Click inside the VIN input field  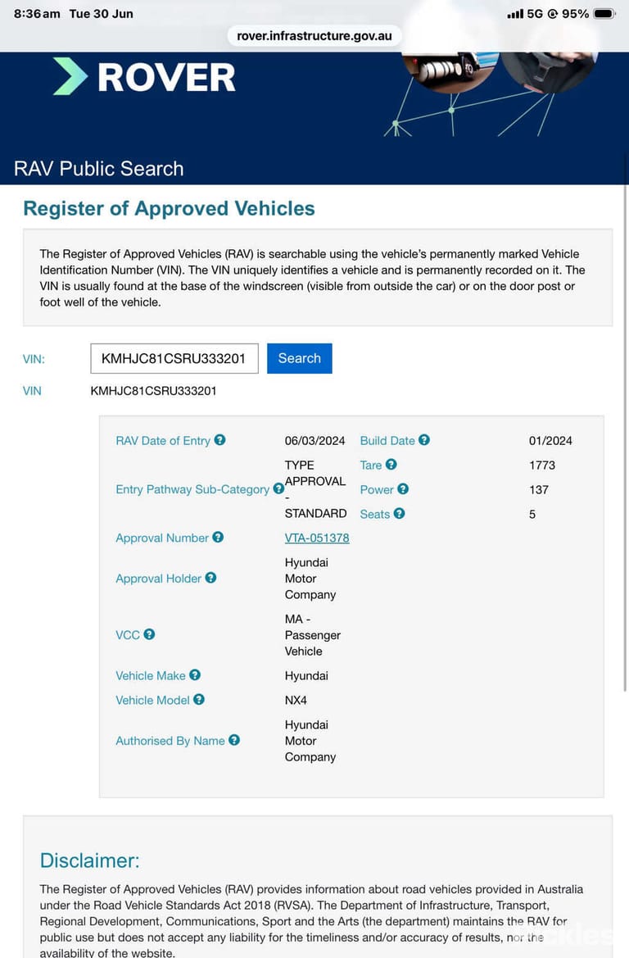pos(174,358)
